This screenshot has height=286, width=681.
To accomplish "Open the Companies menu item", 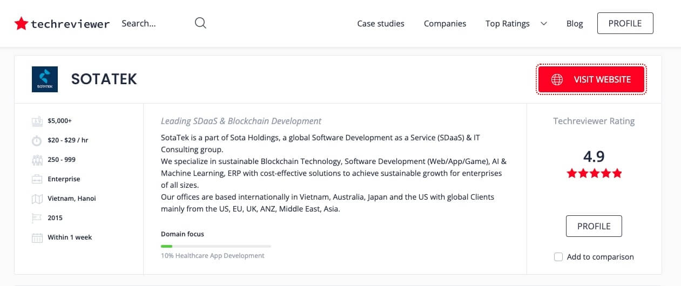I will click(445, 23).
